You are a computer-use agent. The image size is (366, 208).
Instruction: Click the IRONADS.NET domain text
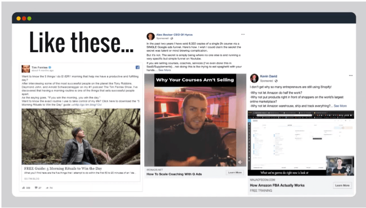tap(155, 170)
